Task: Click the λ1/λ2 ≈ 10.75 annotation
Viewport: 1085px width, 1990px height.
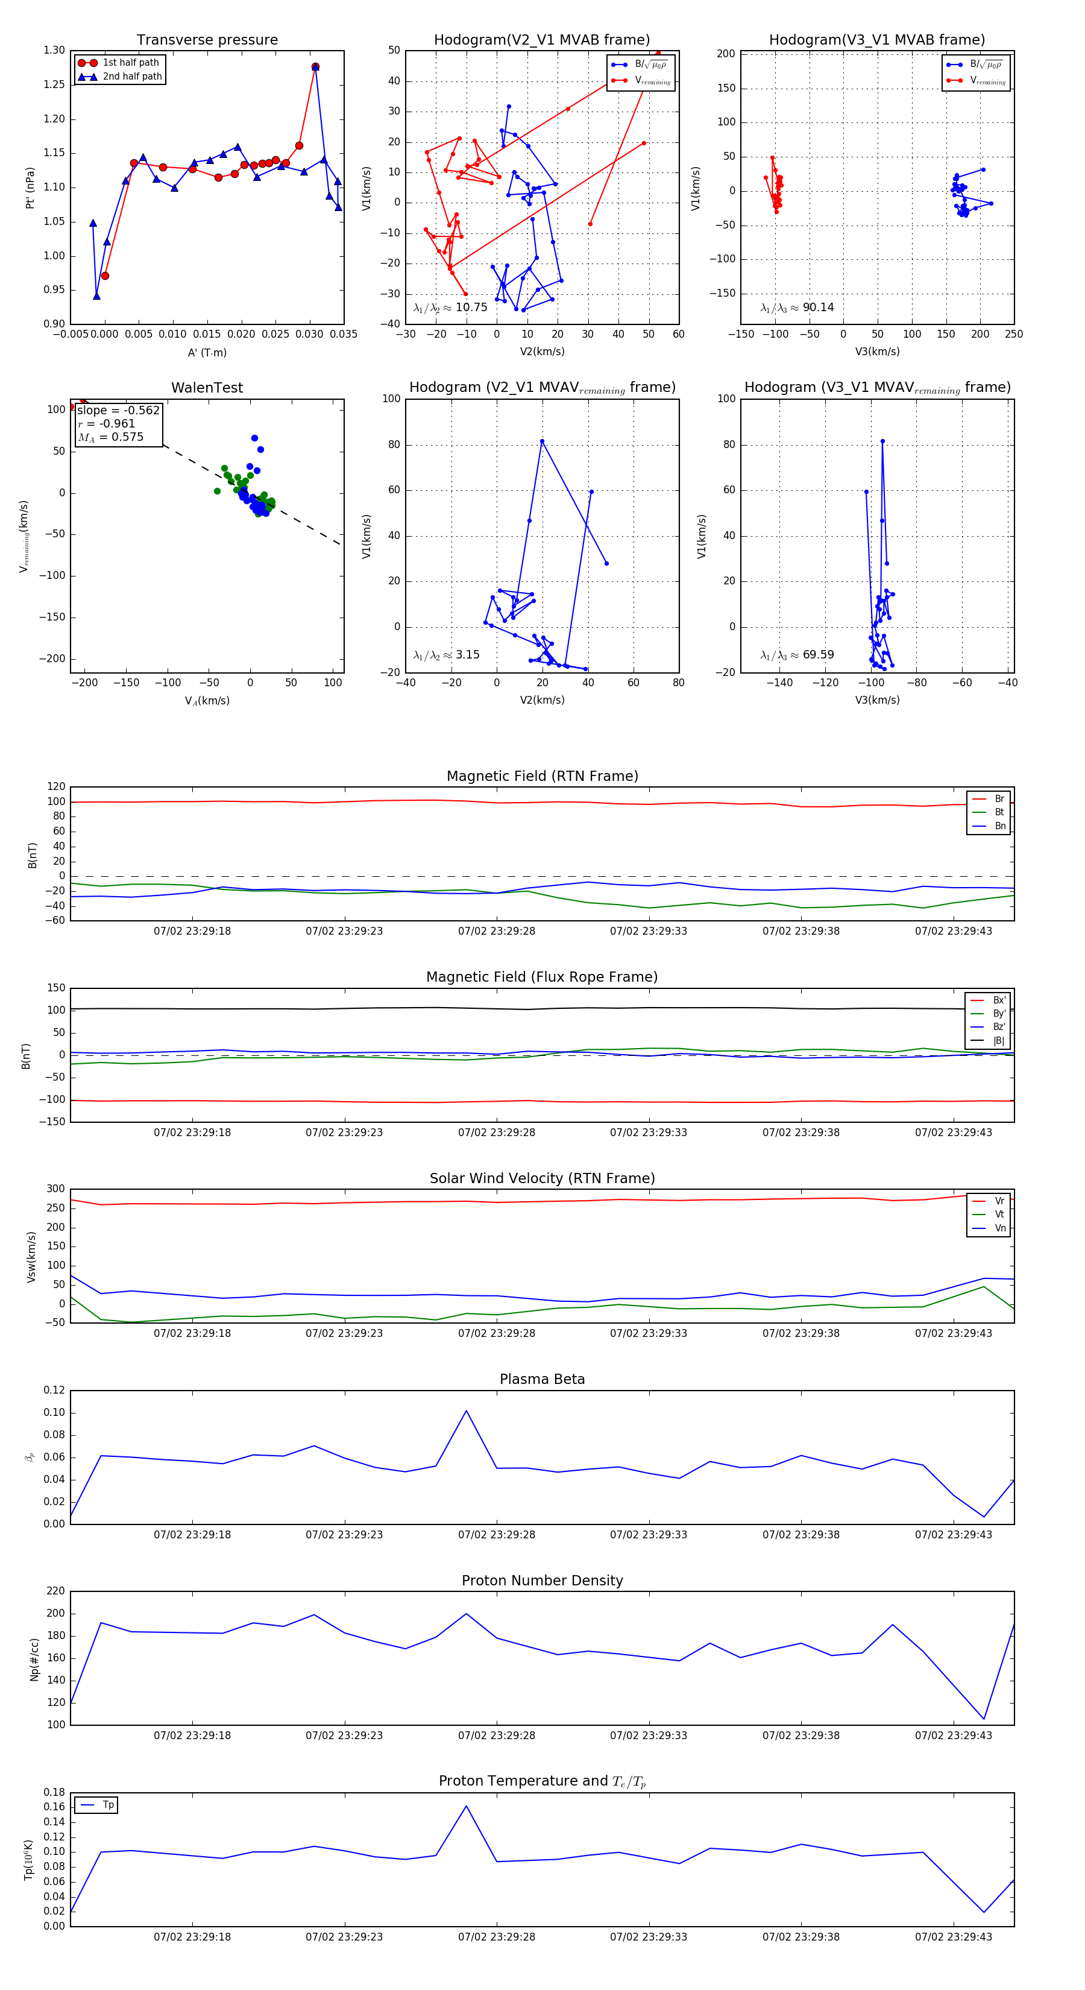Action: coord(450,308)
